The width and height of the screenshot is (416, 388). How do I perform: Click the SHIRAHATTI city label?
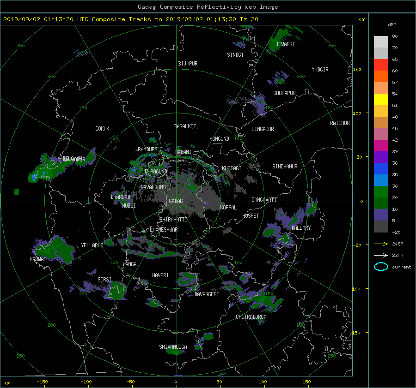pos(173,220)
